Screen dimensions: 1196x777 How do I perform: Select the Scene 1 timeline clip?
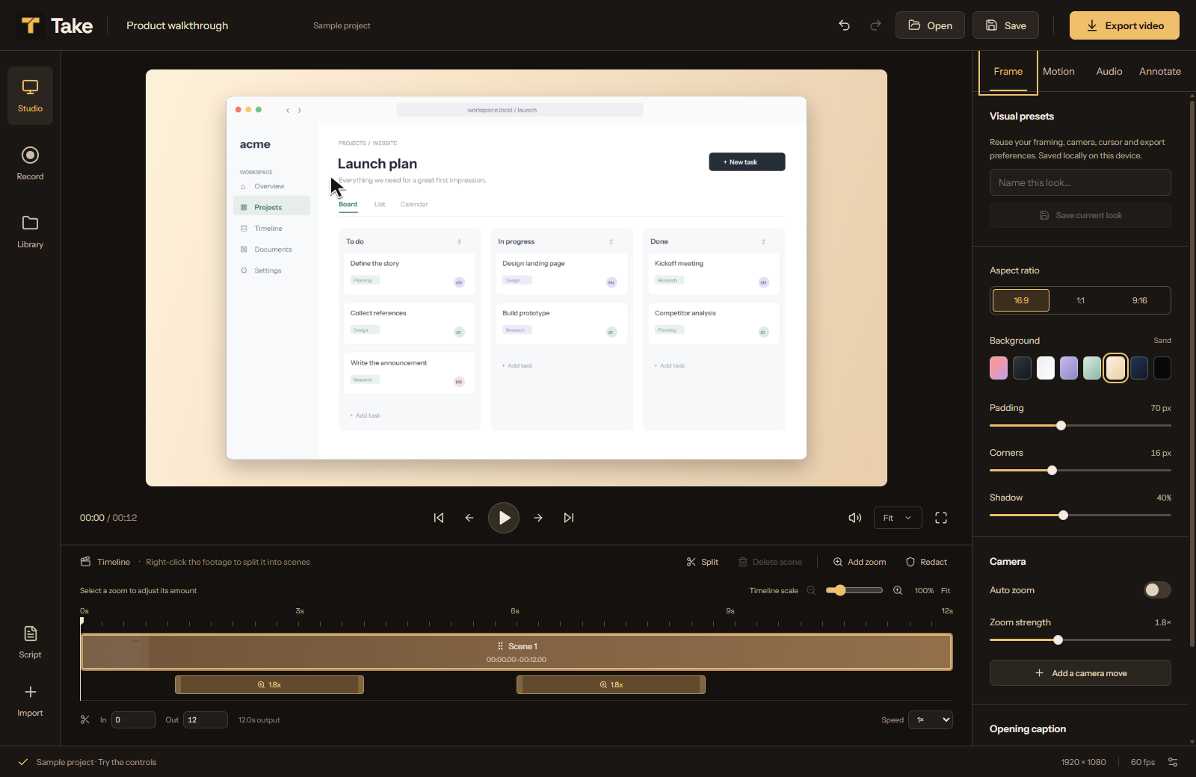517,652
